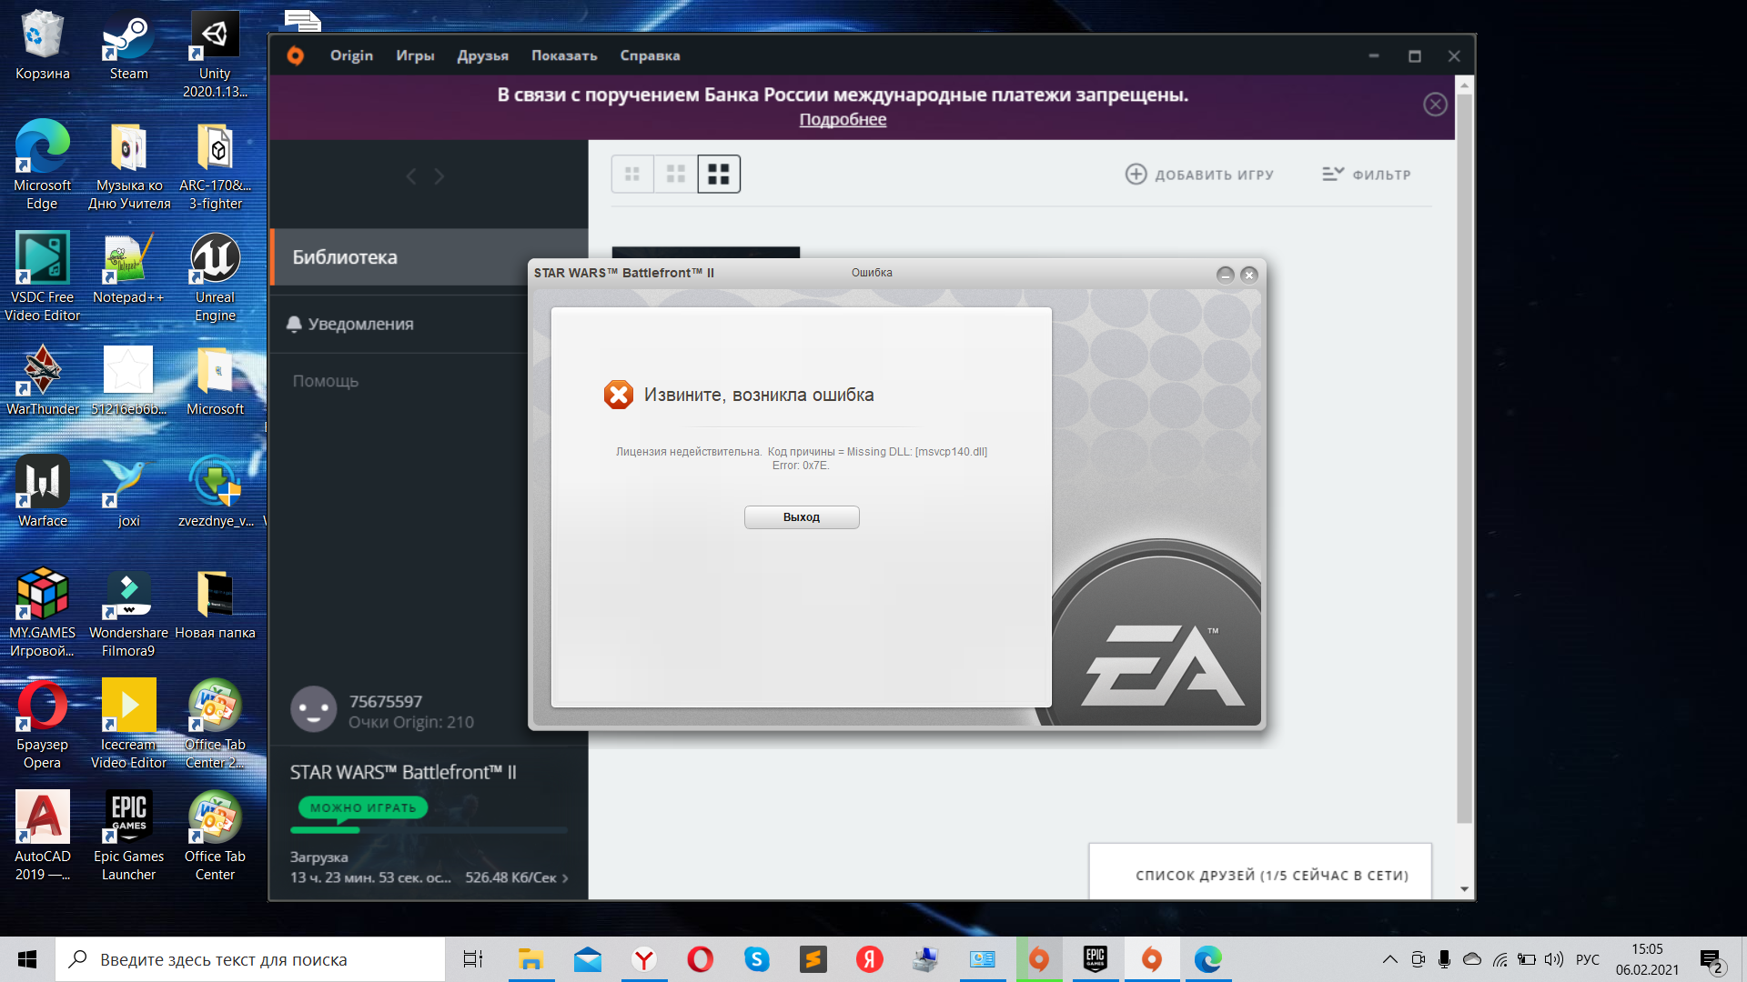Open the Игры menu
The width and height of the screenshot is (1747, 982).
(415, 55)
